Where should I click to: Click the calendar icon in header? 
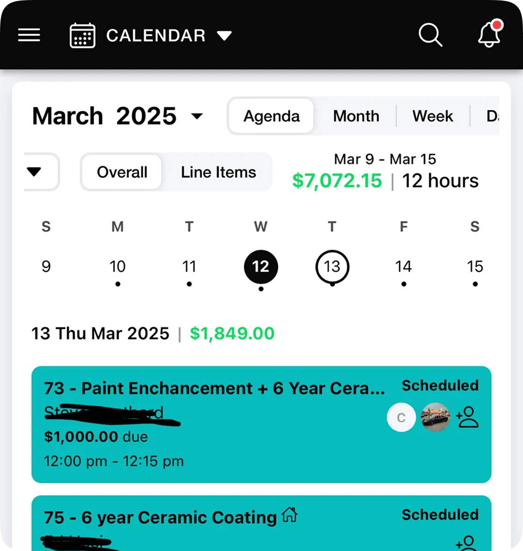82,36
